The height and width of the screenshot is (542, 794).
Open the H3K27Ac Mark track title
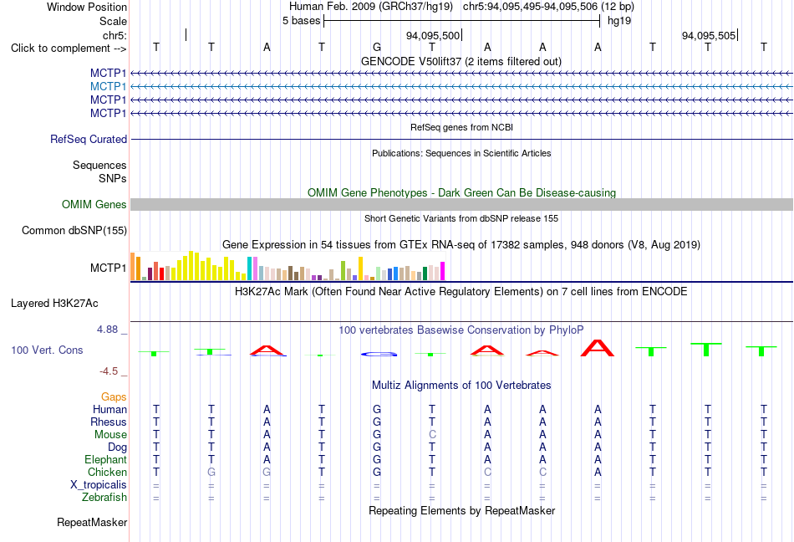coord(461,292)
